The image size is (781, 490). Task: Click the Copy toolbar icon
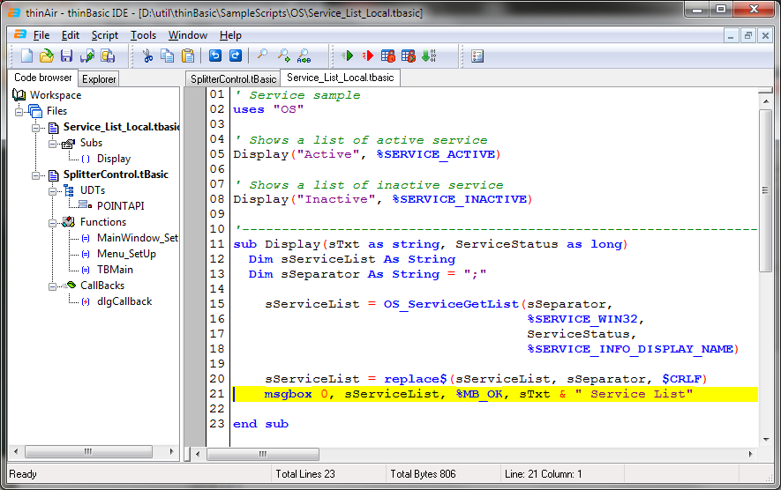(168, 56)
